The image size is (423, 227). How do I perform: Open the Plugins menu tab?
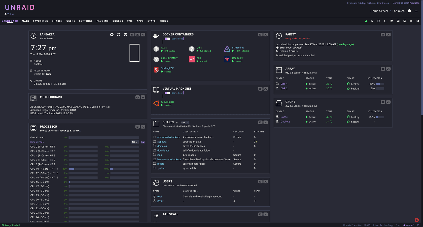(102, 21)
